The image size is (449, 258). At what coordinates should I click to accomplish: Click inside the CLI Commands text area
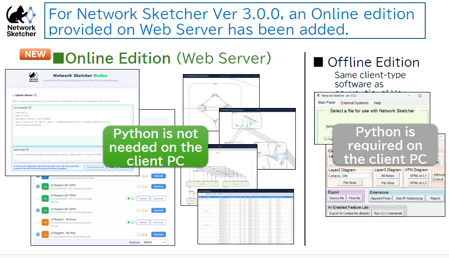(72, 123)
